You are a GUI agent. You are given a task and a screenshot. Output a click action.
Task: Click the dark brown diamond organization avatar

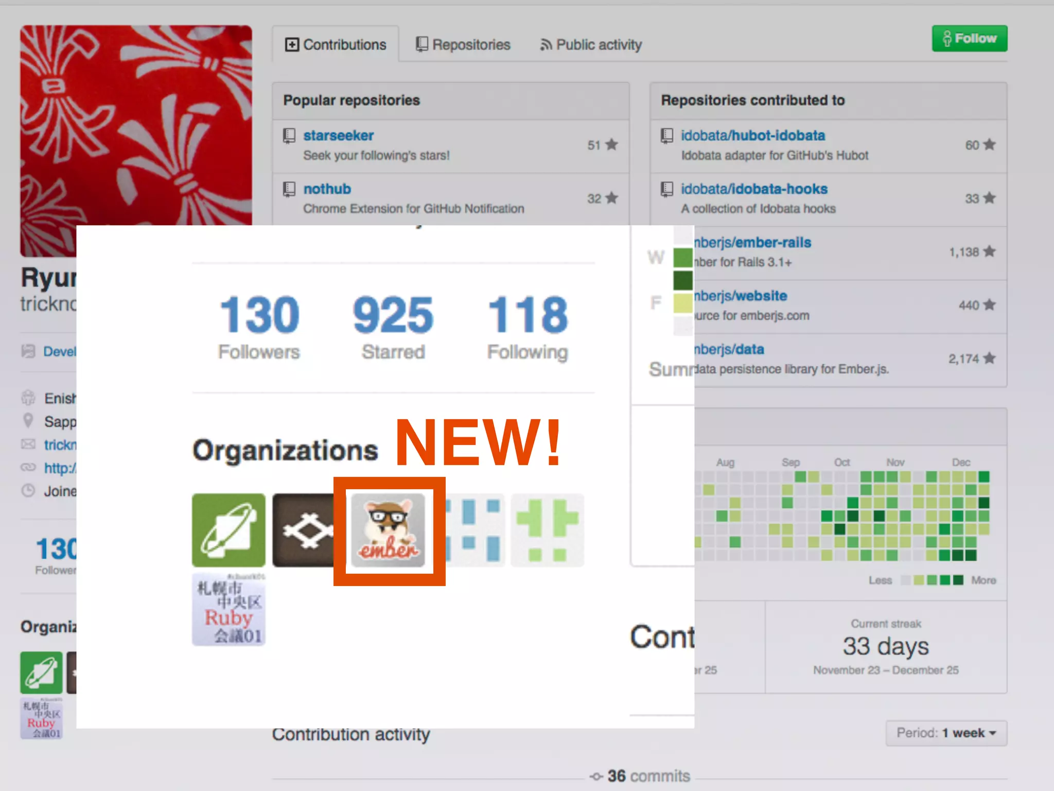(x=304, y=530)
